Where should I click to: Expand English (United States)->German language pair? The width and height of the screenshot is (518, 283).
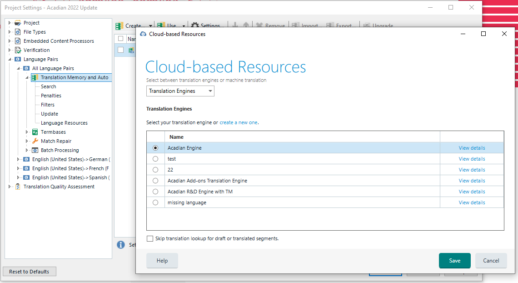(x=18, y=159)
